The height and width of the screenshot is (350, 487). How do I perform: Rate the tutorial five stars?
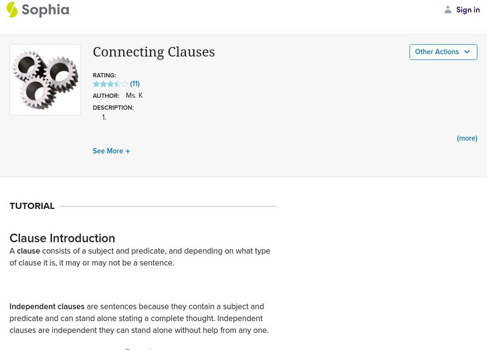pyautogui.click(x=125, y=84)
